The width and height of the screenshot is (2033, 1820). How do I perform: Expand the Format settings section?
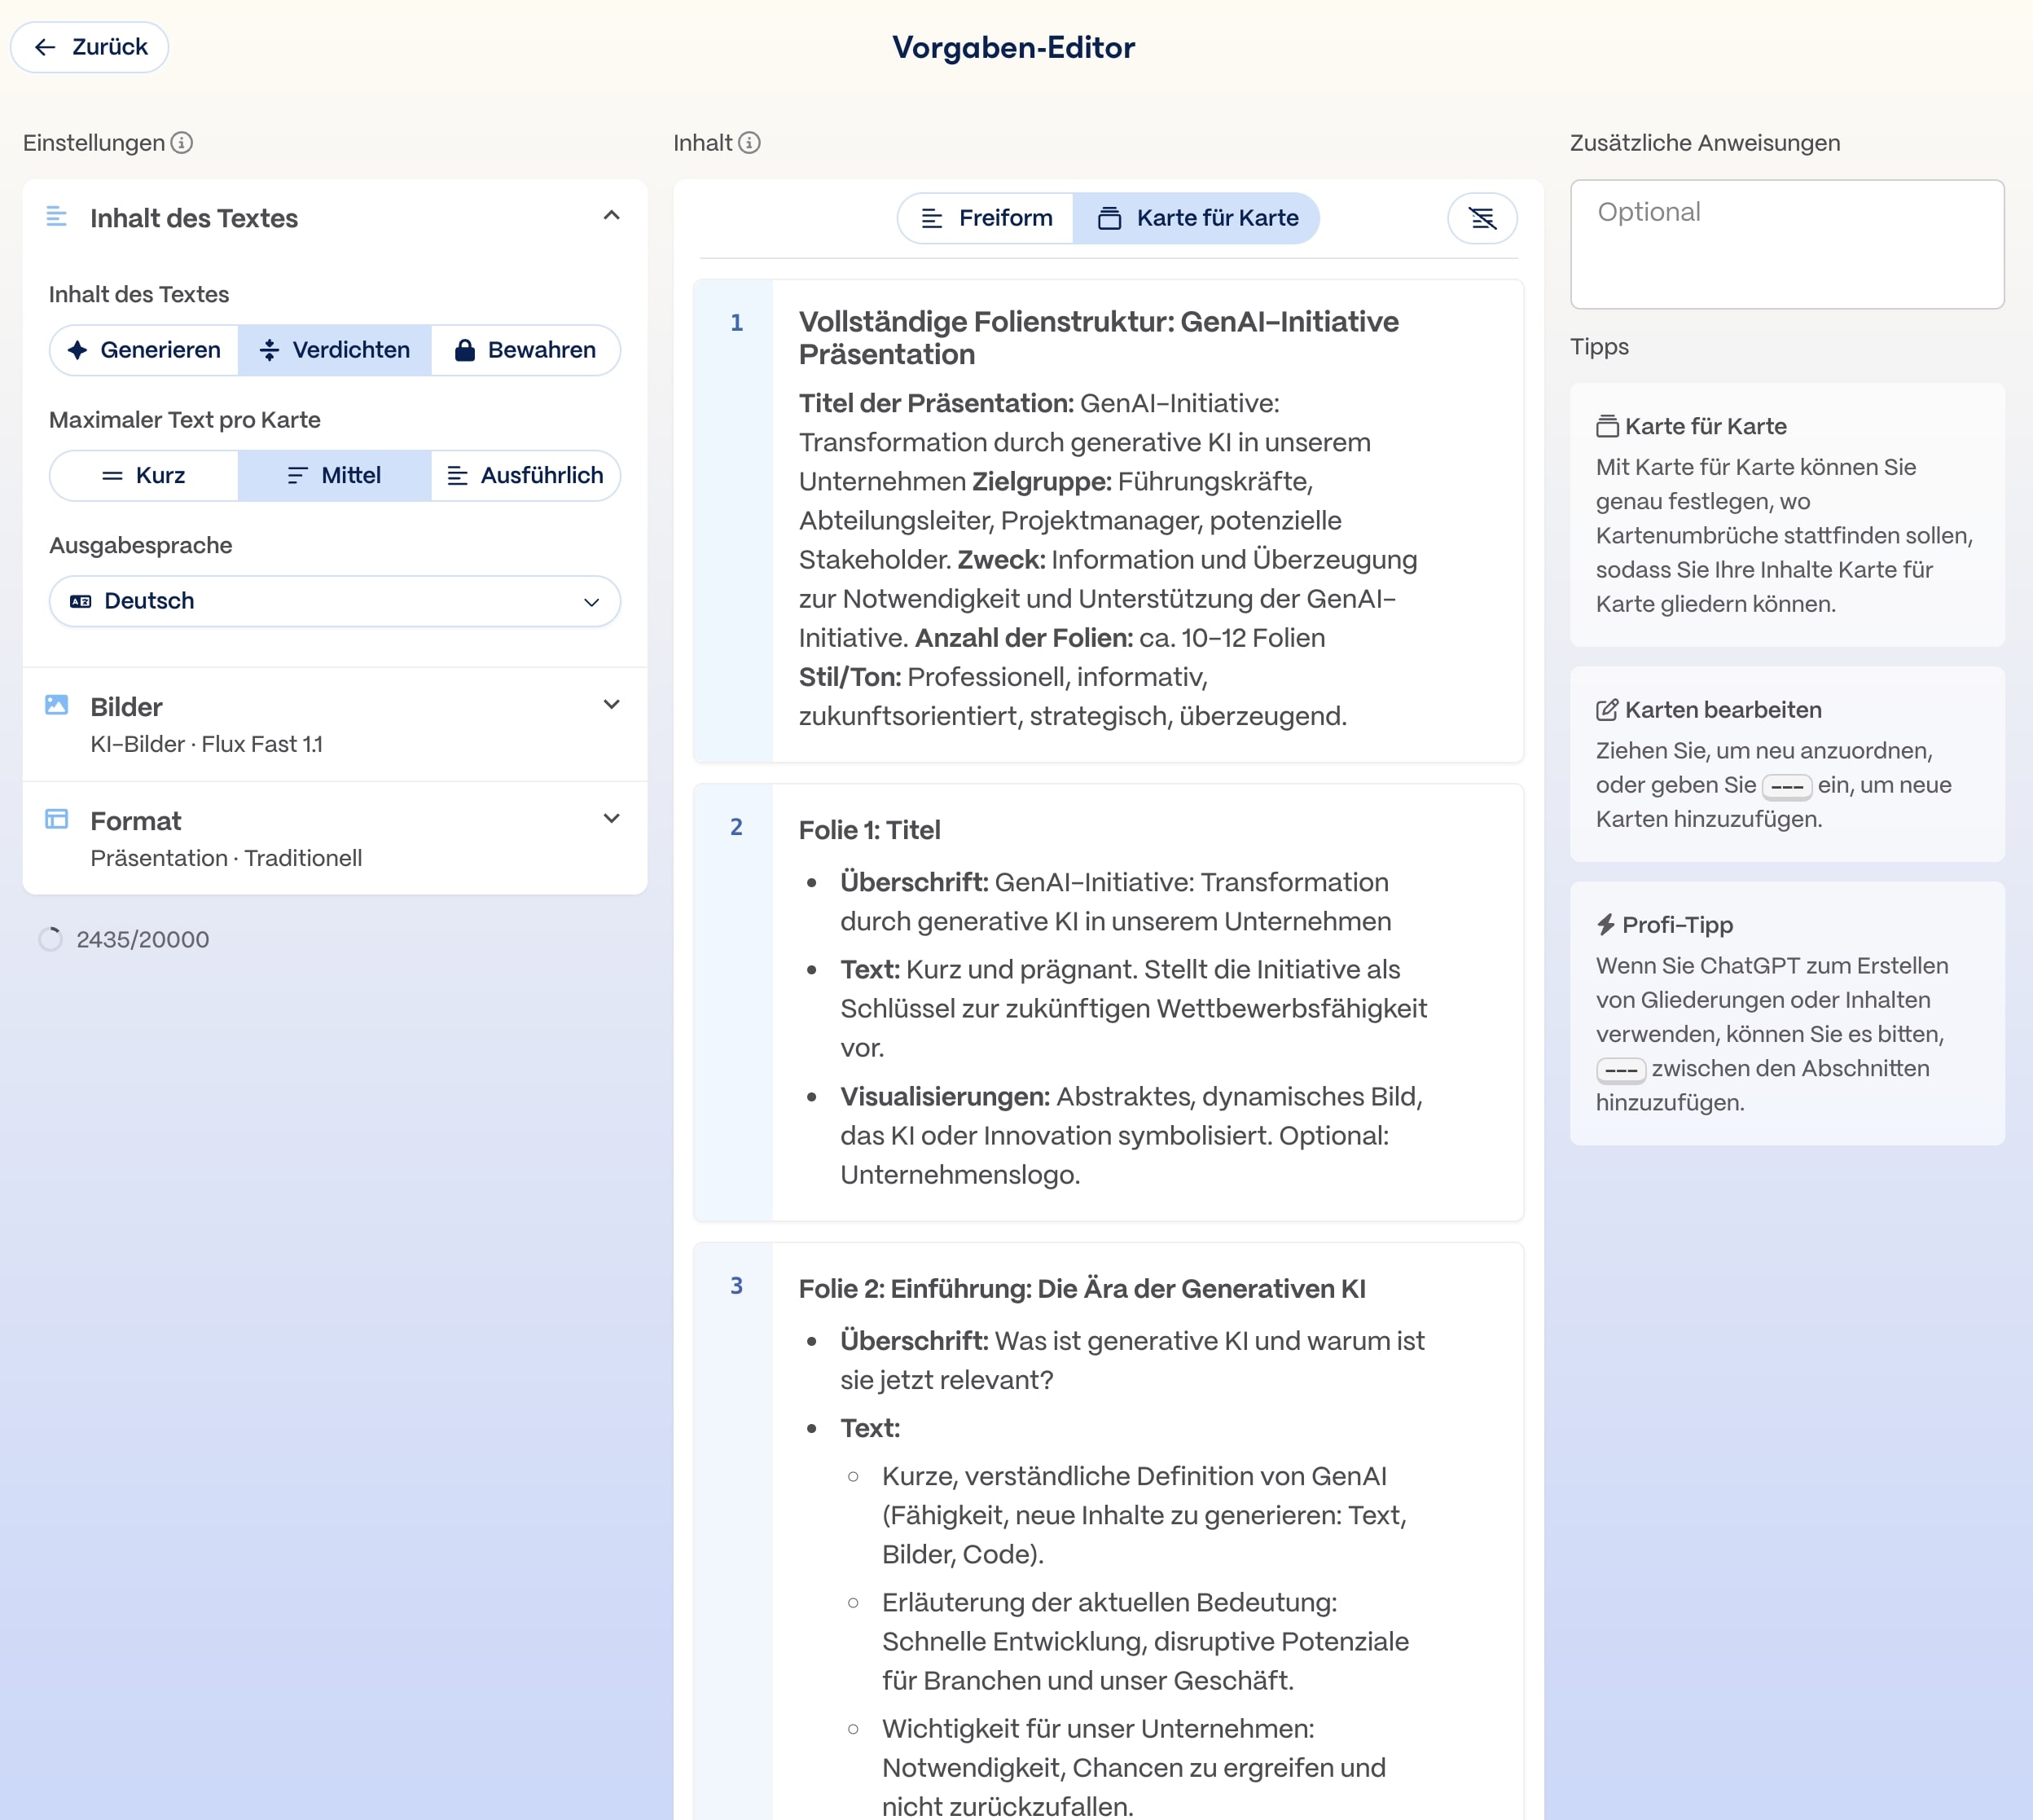point(612,819)
